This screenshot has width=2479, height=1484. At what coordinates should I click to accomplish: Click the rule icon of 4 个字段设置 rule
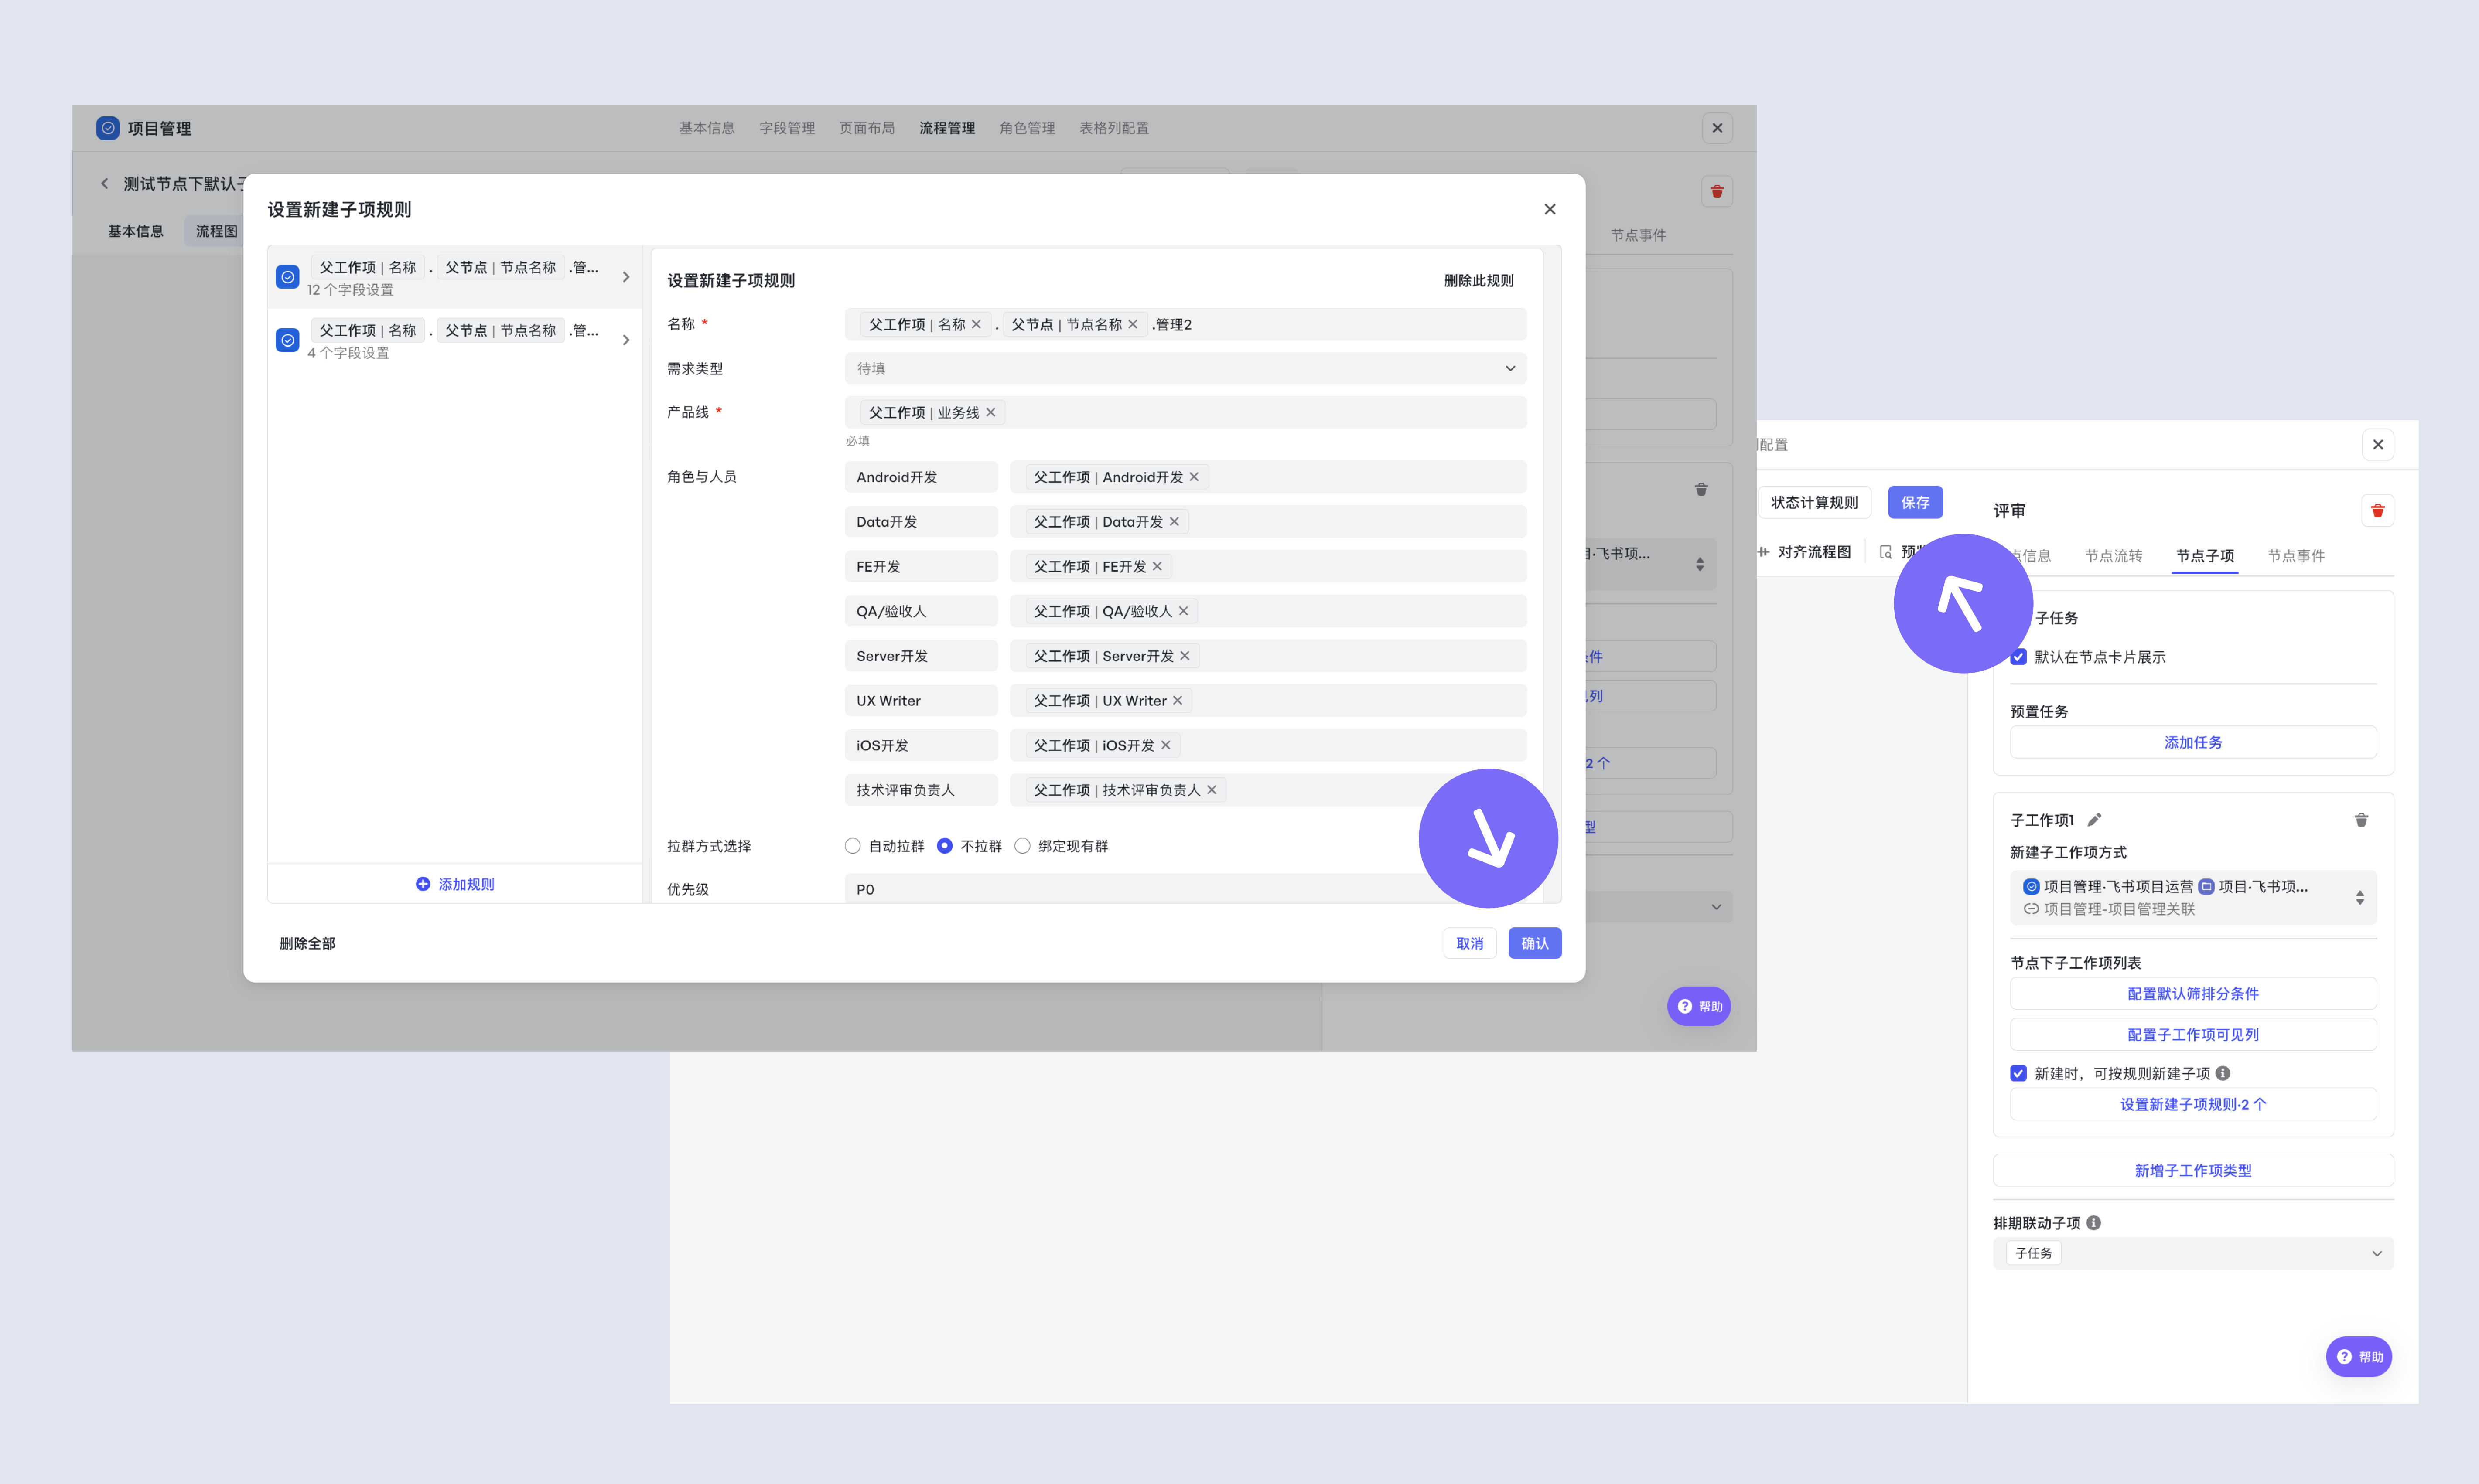pos(287,340)
